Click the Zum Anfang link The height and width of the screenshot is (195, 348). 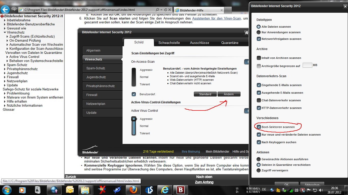tap(204, 182)
